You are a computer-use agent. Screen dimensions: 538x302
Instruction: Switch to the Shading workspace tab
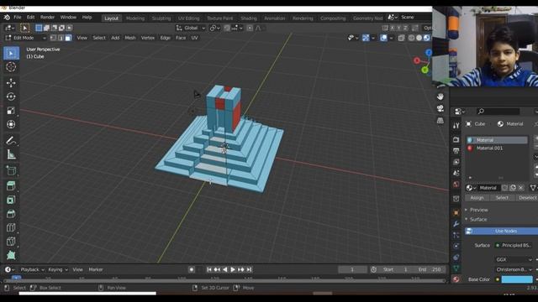[249, 18]
